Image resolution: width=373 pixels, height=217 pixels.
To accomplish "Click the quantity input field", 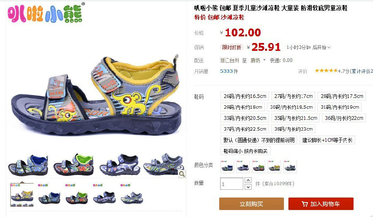I will click(x=232, y=184).
